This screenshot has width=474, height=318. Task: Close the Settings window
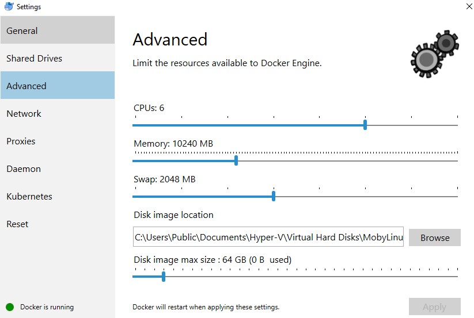465,6
